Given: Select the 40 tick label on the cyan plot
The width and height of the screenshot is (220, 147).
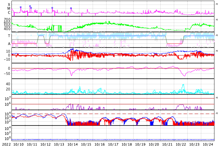Looking at the screenshot, I should (x=8, y=84).
